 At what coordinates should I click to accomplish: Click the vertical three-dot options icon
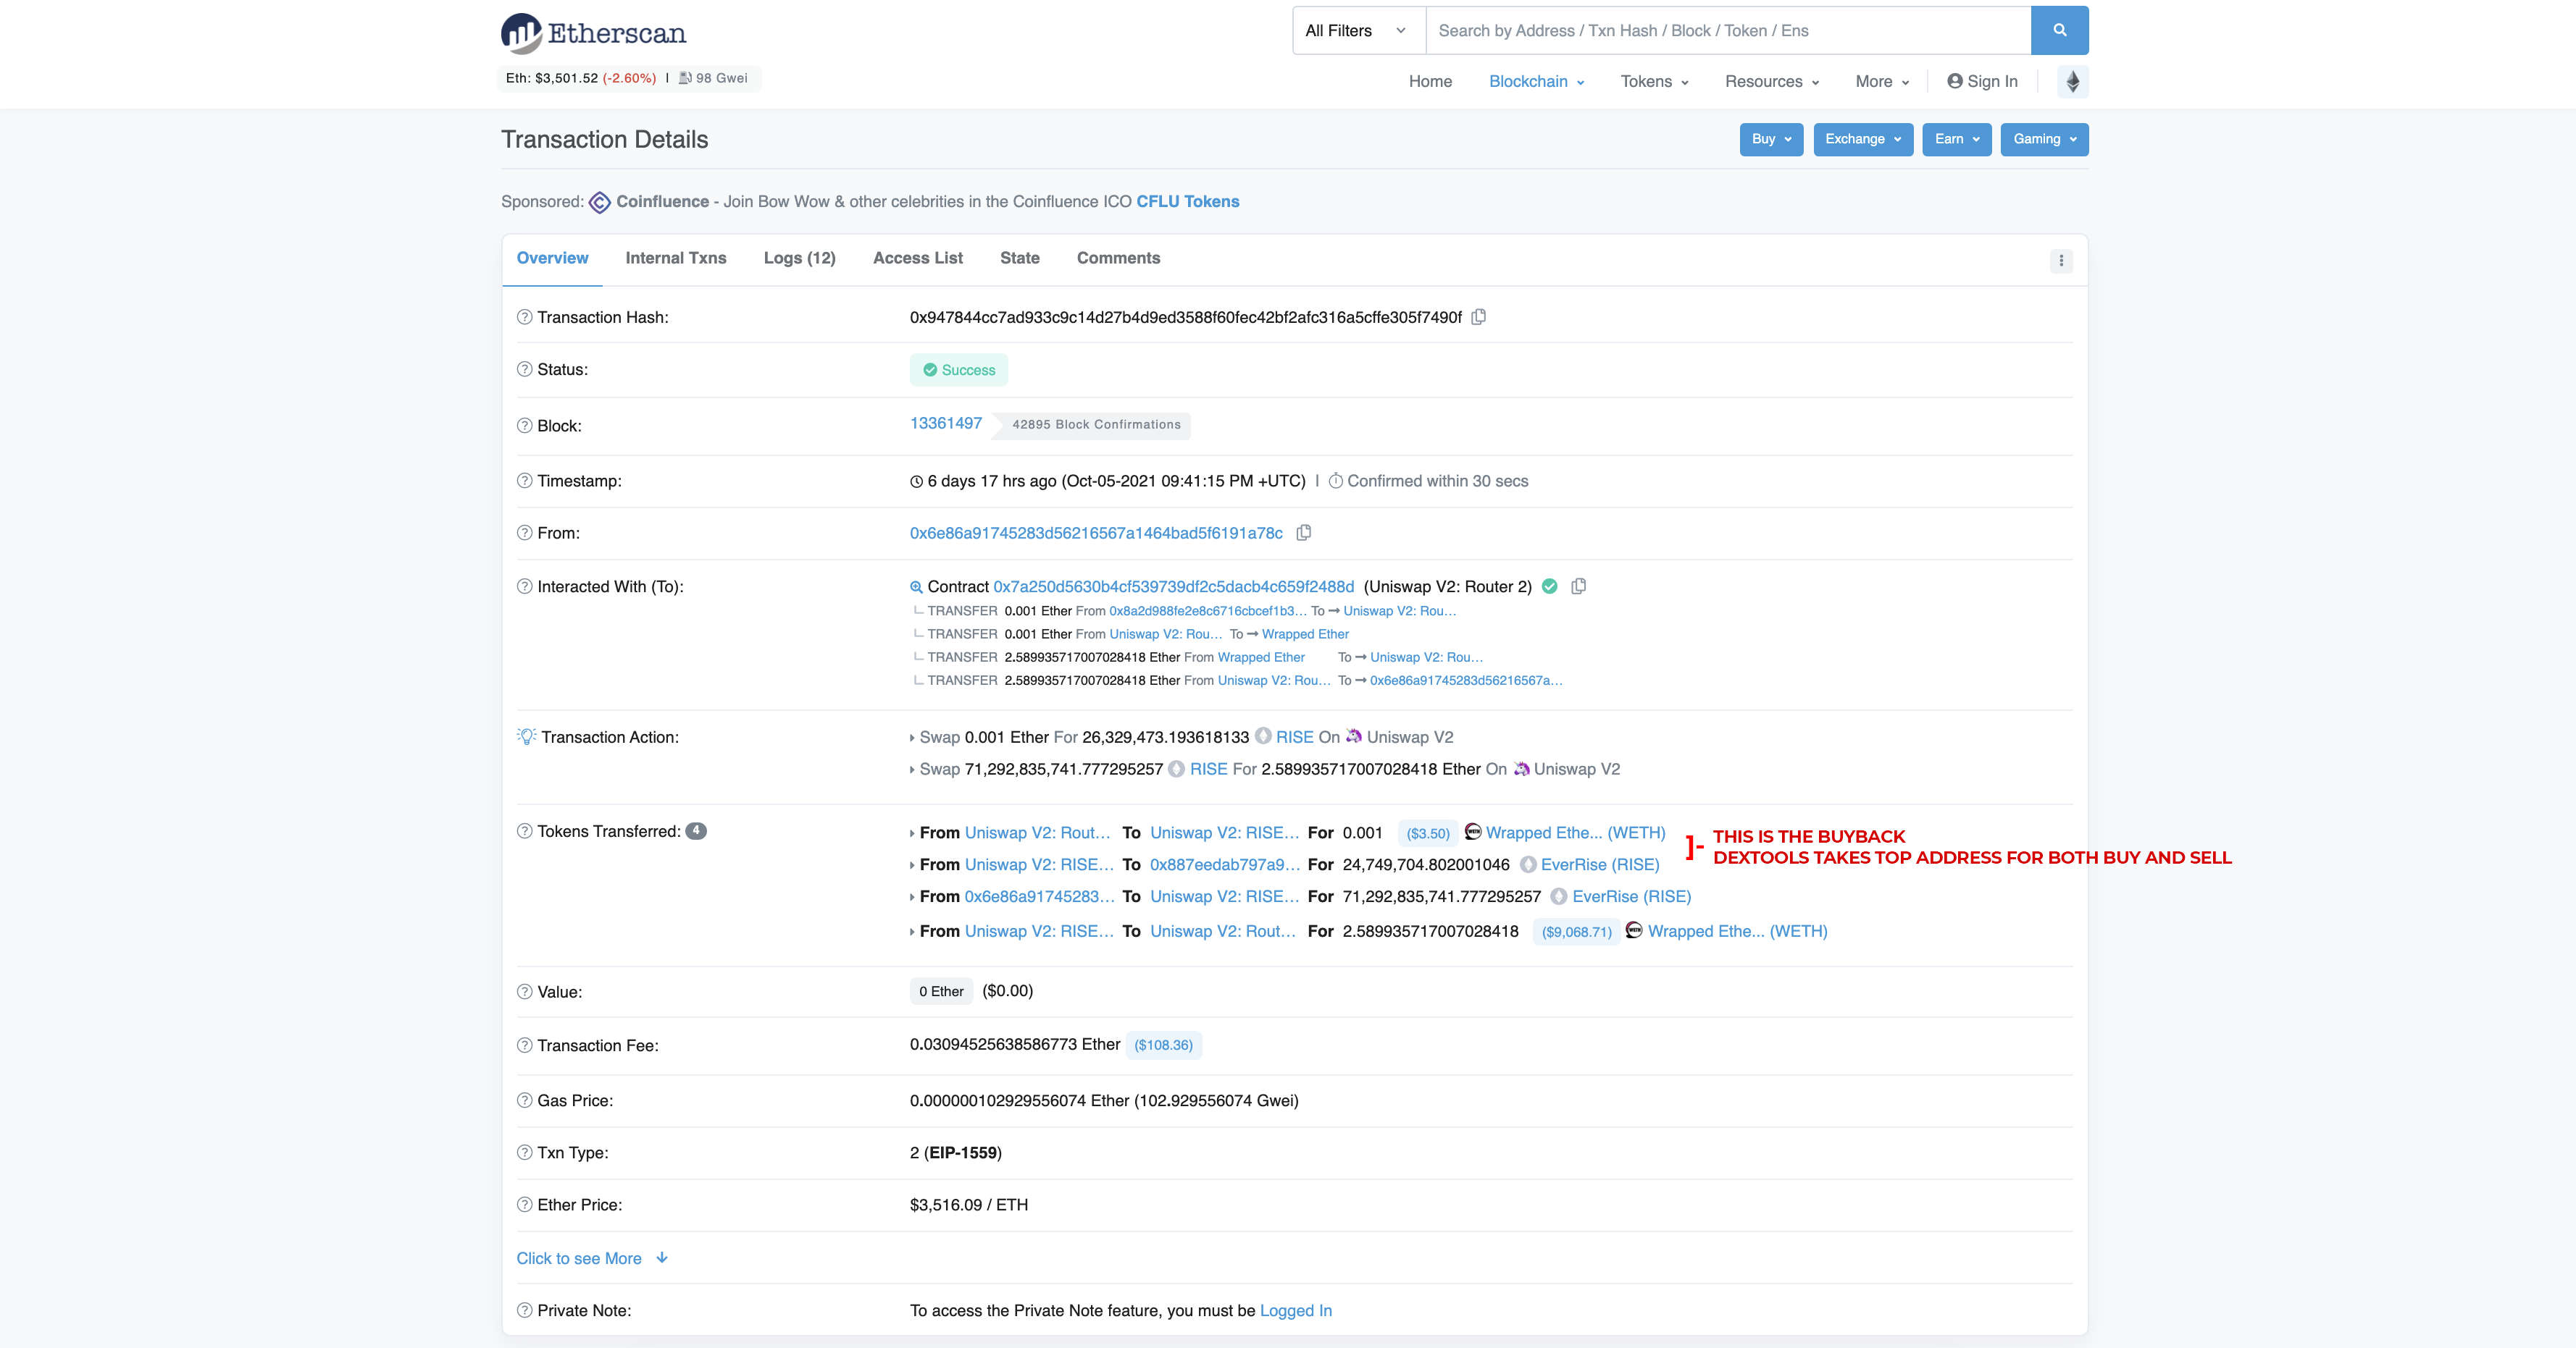2061,261
